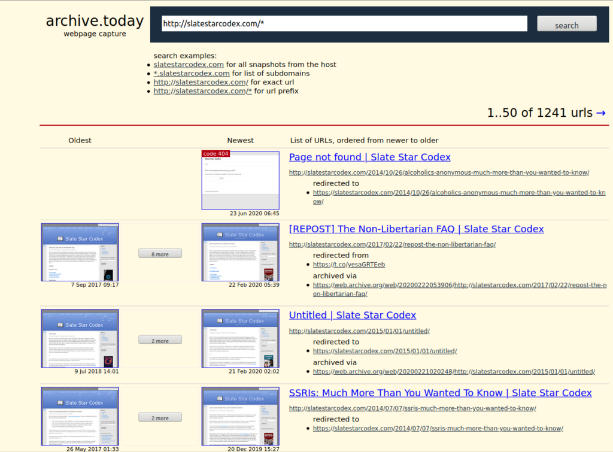Click '2 more' button in SSRIs row
This screenshot has width=613, height=452.
click(160, 418)
